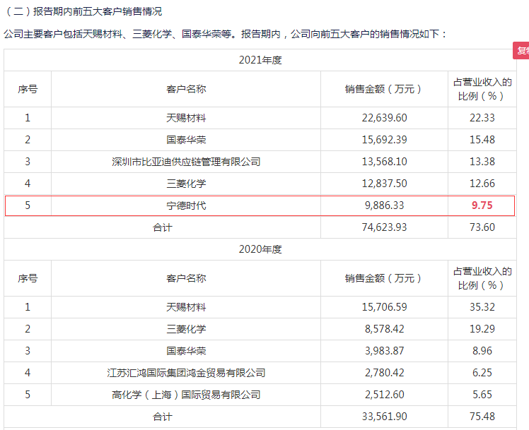Image resolution: width=529 pixels, height=430 pixels.
Task: Select 国泰华荣 with sales 3,983.87
Action: coord(186,351)
